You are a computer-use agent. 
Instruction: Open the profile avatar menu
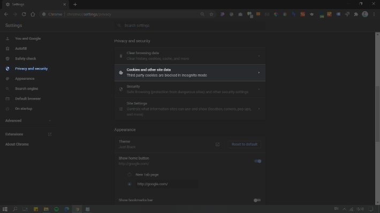[365, 14]
